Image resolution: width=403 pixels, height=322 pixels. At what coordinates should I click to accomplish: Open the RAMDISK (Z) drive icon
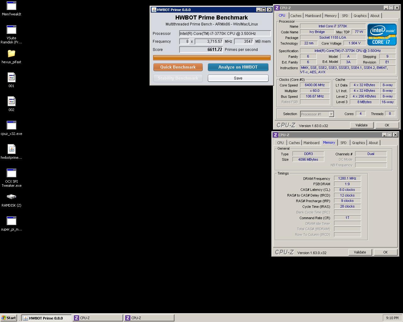click(x=11, y=200)
